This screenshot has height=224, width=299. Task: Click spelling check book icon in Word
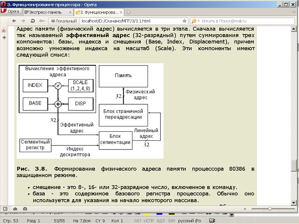(212, 220)
